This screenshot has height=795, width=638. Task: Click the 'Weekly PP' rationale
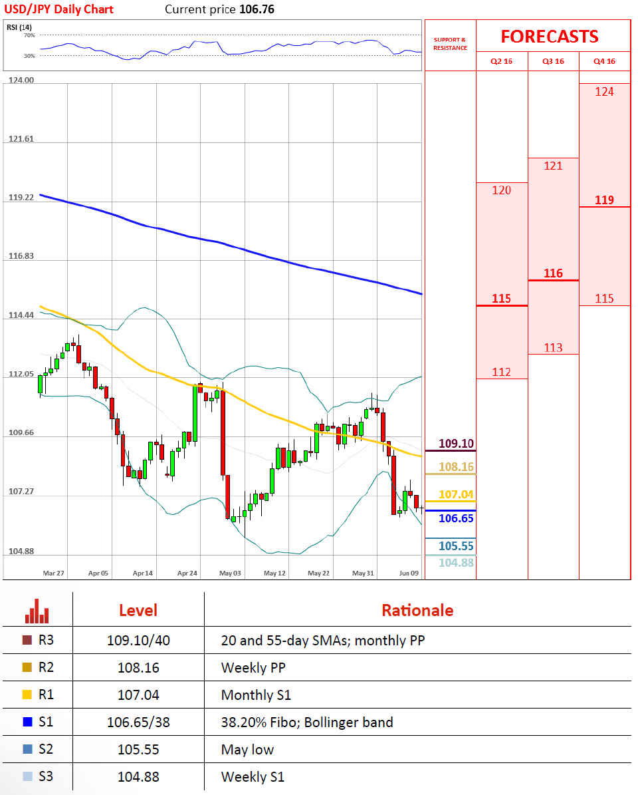[253, 668]
